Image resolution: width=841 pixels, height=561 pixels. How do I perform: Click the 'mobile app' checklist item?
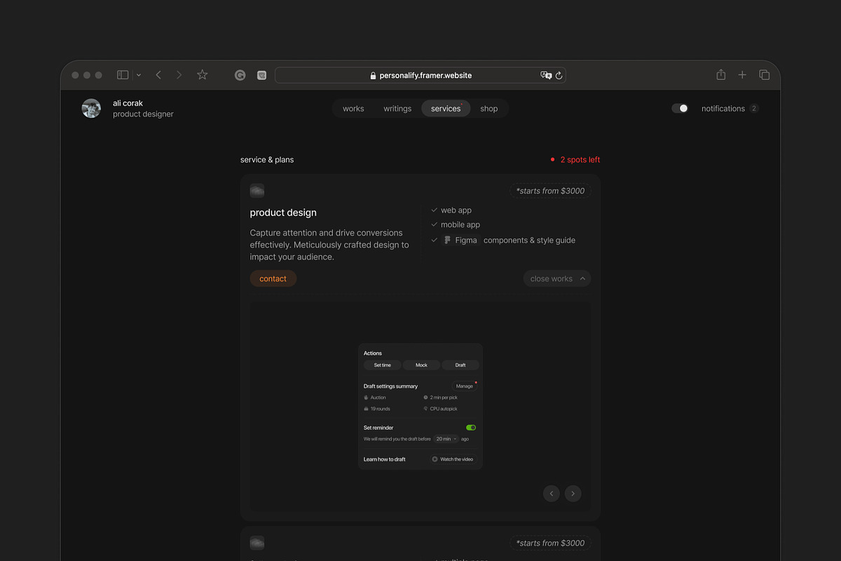(460, 225)
